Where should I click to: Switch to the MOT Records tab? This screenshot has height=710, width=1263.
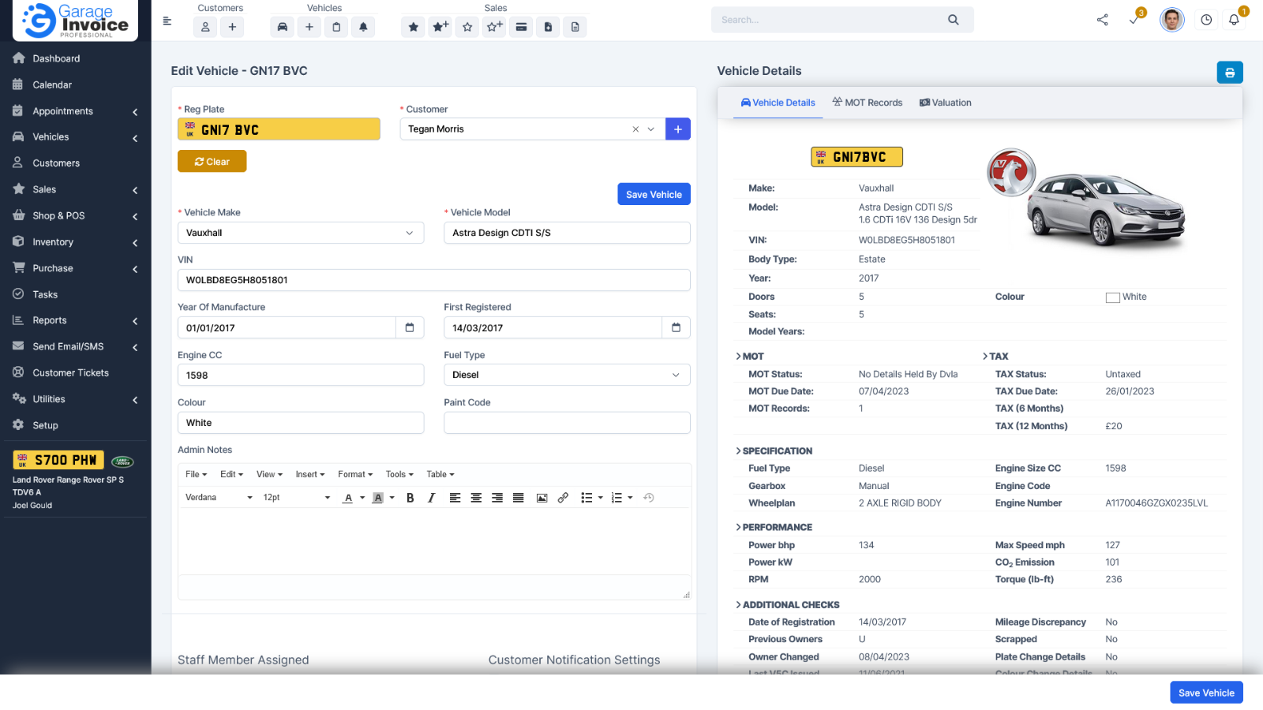point(867,102)
